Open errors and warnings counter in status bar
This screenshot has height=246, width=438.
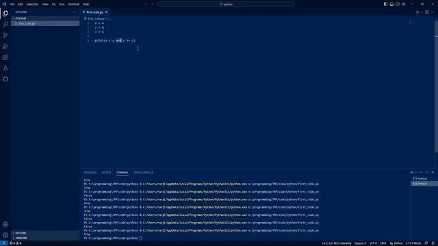(15, 243)
